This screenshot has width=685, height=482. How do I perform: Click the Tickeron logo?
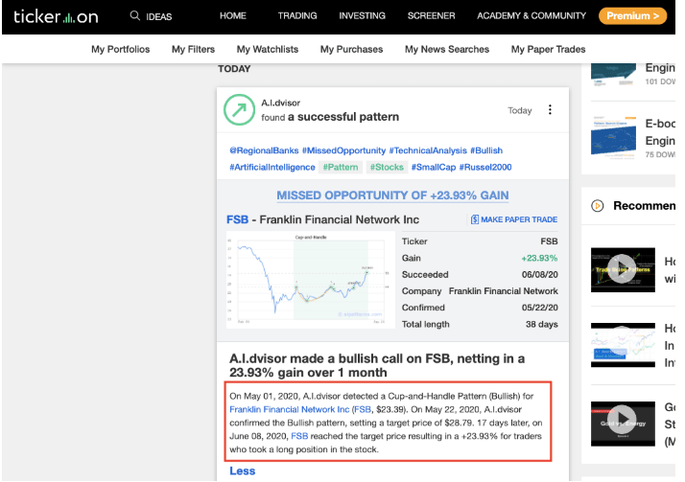coord(56,16)
